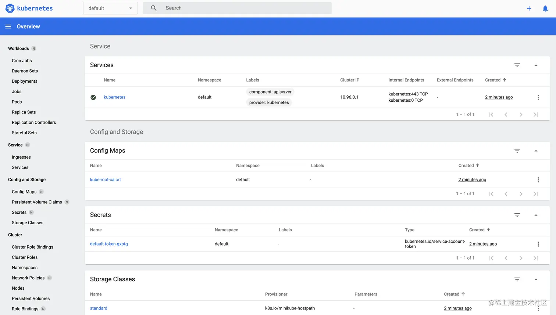Open actions menu for kubernetes service row
The width and height of the screenshot is (556, 315).
tap(538, 97)
